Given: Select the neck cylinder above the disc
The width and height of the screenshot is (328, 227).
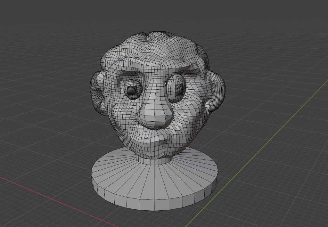Looking at the screenshot, I should point(155,160).
